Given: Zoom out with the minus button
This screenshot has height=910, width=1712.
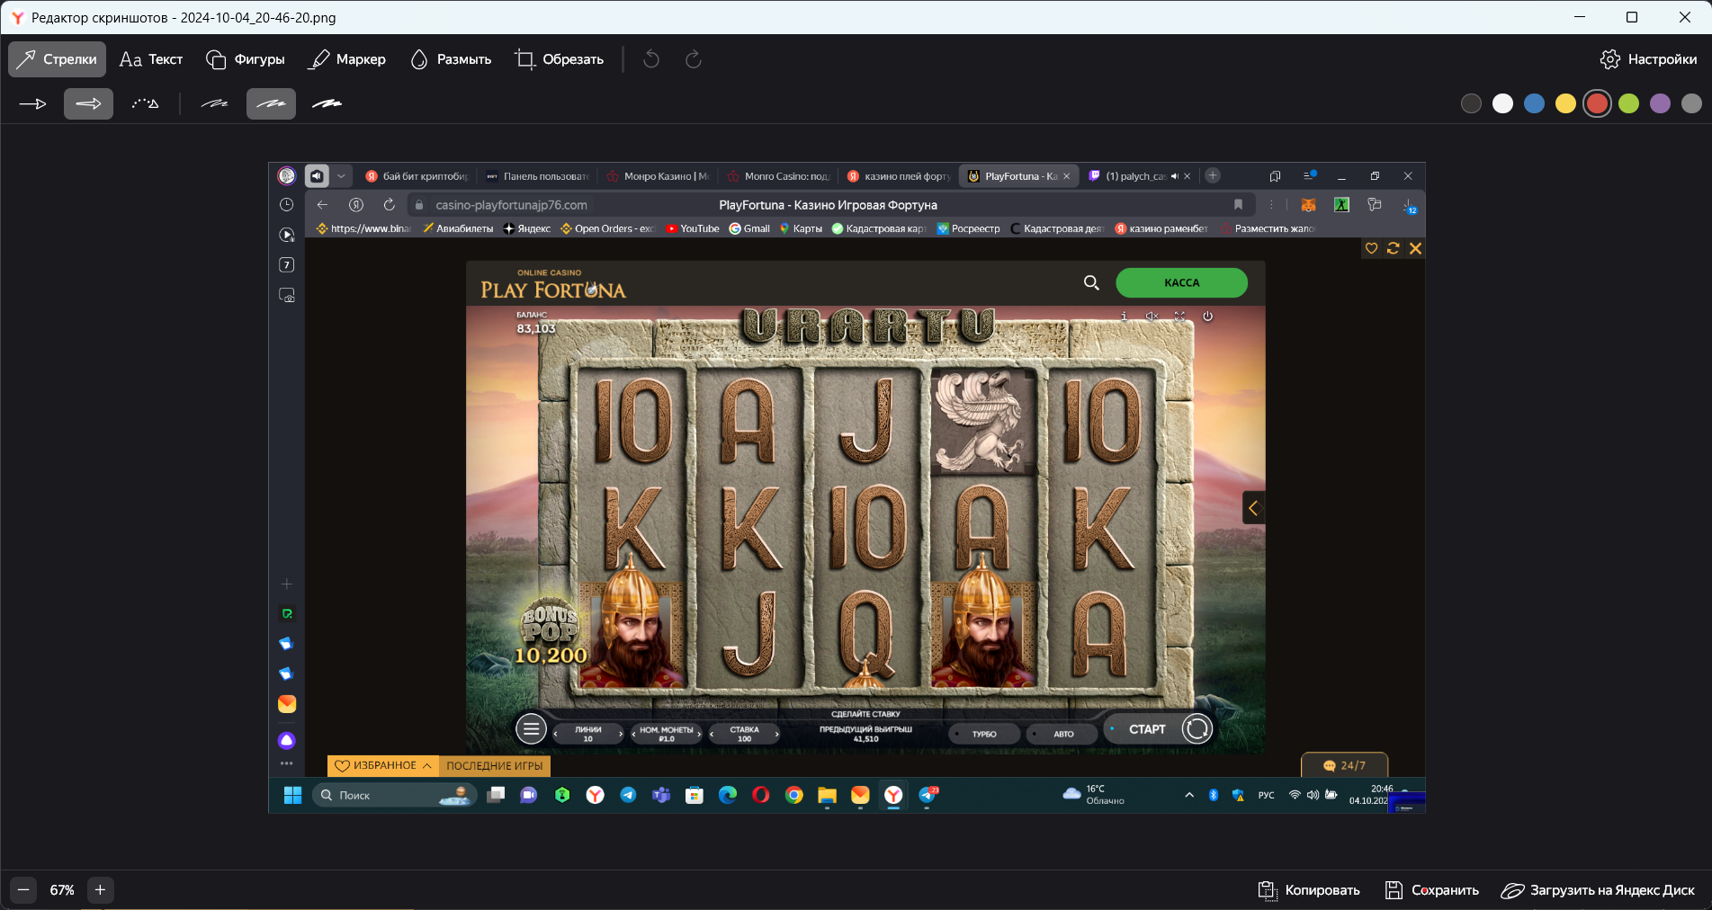Looking at the screenshot, I should click(x=23, y=890).
